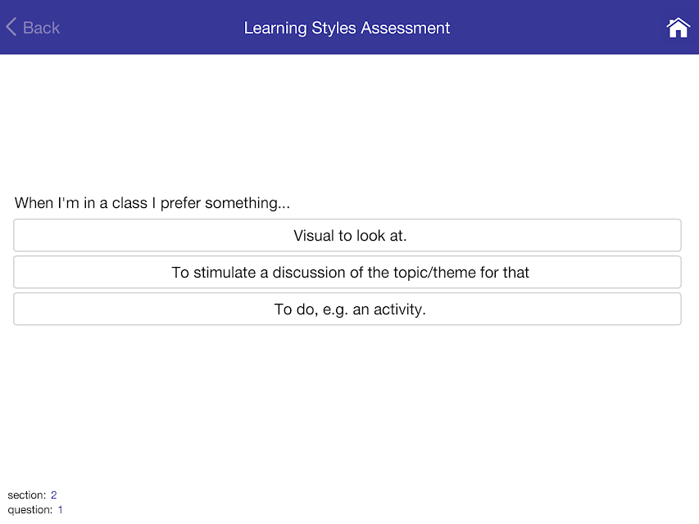The width and height of the screenshot is (699, 524).
Task: Go back using the Back label
Action: [41, 28]
